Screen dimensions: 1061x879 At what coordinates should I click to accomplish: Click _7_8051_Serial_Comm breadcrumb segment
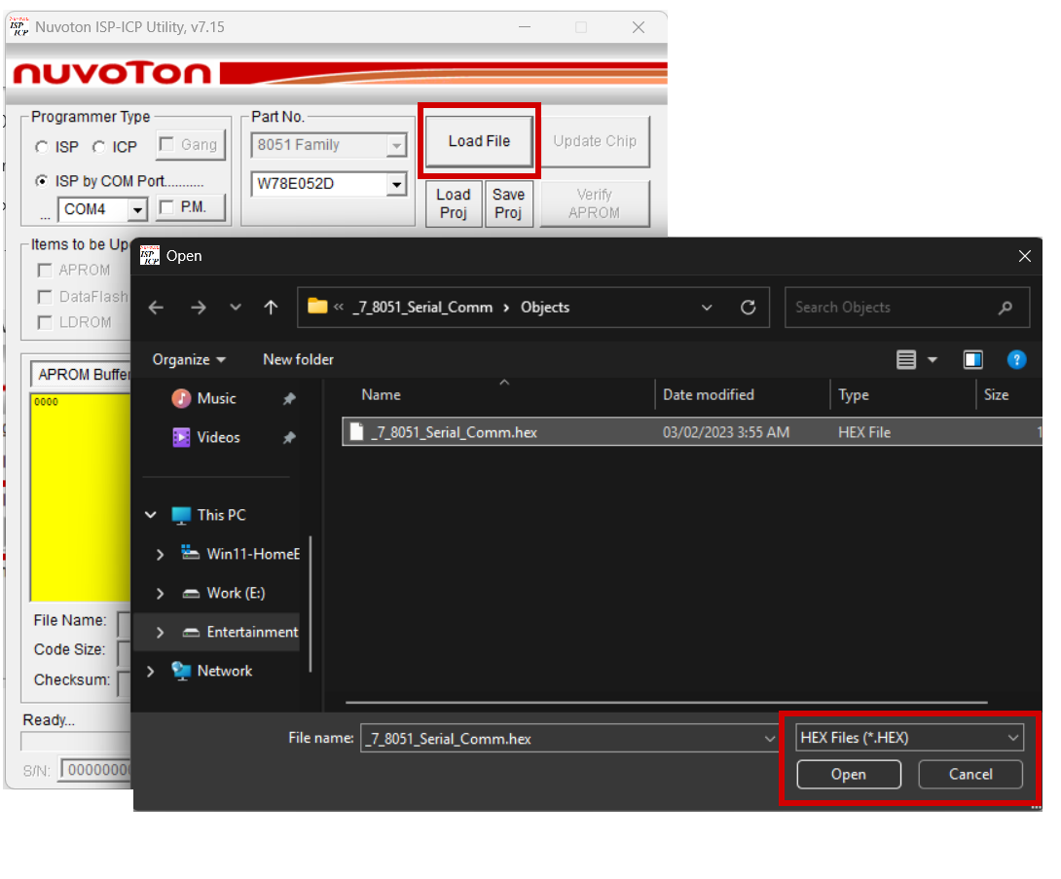click(422, 308)
